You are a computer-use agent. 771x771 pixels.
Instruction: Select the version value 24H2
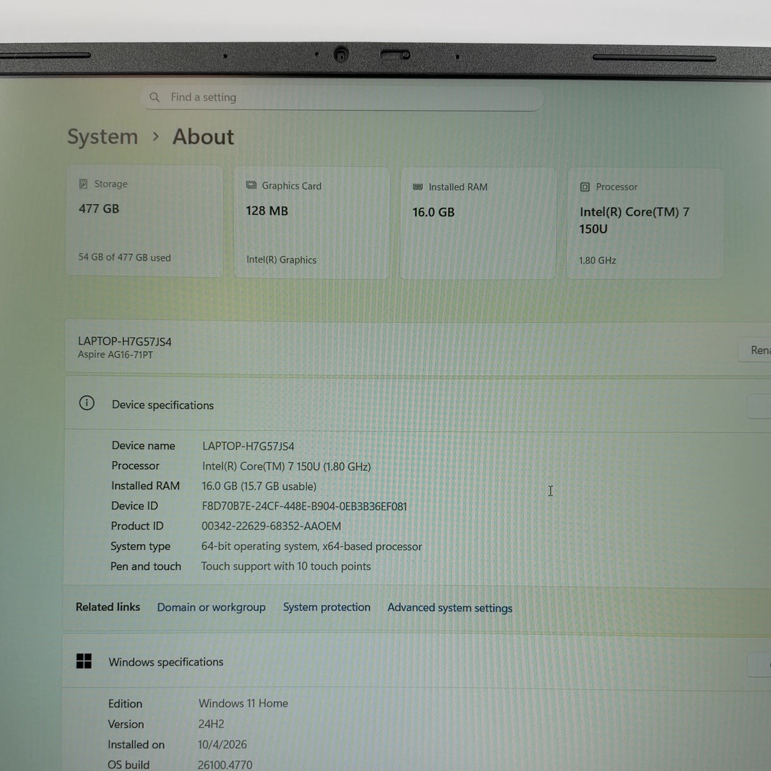[x=211, y=724]
